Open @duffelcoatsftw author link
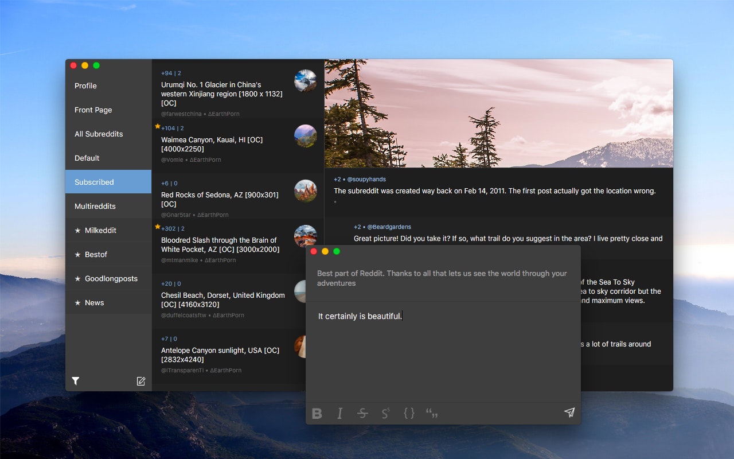Image resolution: width=734 pixels, height=459 pixels. 184,315
